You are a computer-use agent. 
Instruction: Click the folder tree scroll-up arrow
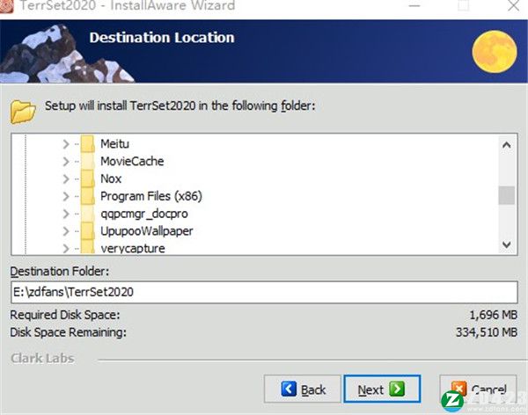pos(507,145)
